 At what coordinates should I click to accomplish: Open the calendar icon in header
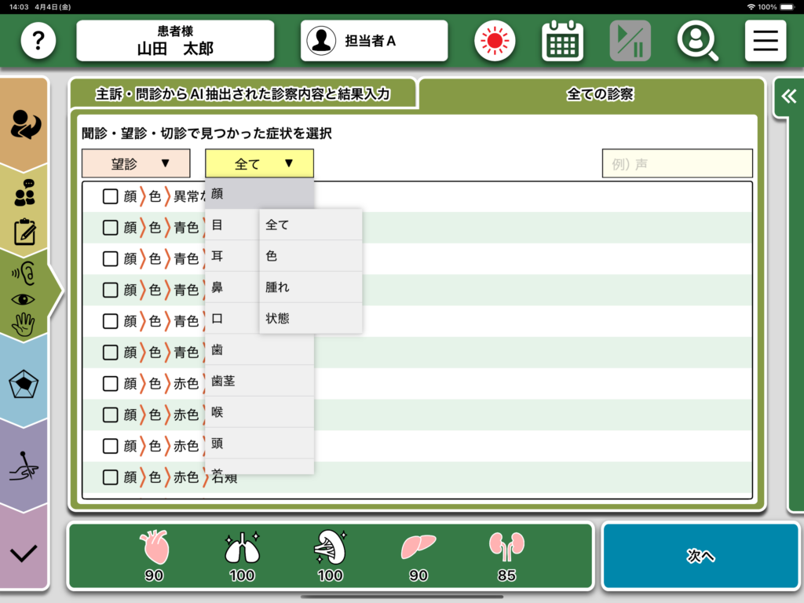(562, 41)
